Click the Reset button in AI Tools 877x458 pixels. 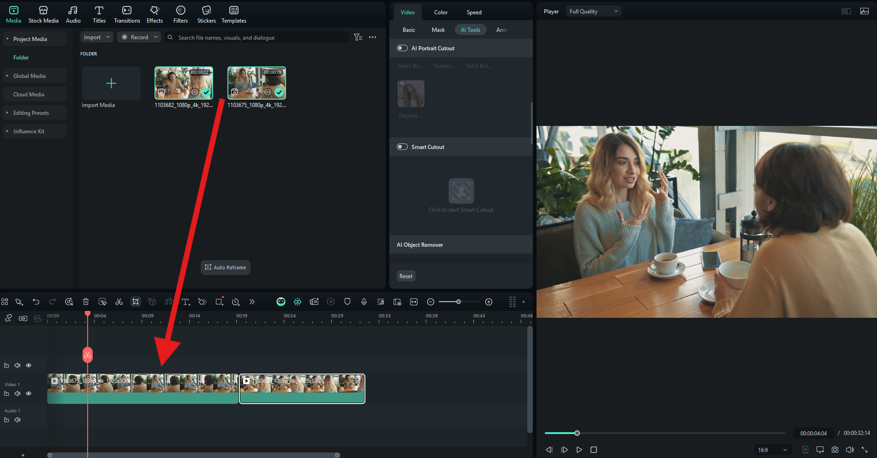pos(406,276)
